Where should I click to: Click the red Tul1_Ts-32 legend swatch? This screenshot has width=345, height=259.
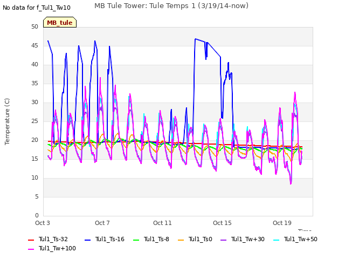coord(31,240)
